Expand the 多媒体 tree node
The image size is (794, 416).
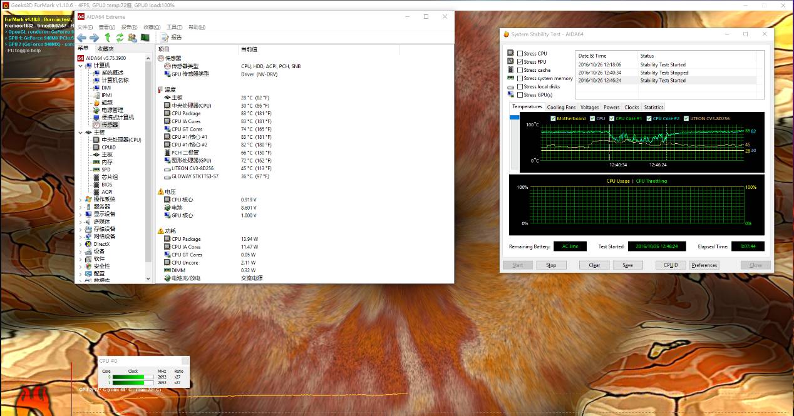[x=80, y=221]
